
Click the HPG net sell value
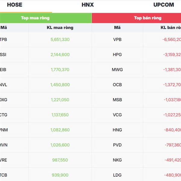coord(172,55)
